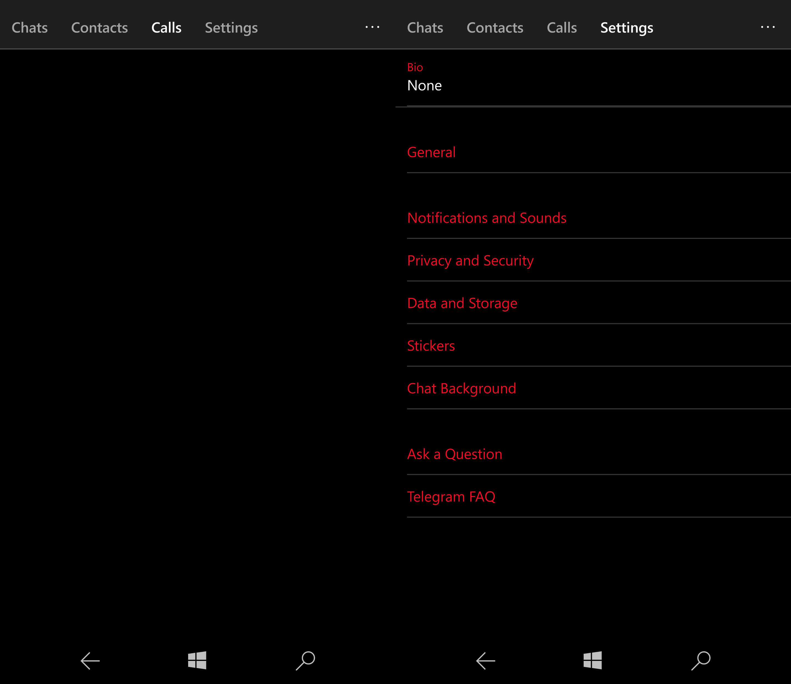This screenshot has height=684, width=791.
Task: Open Chat Background settings
Action: 599,389
